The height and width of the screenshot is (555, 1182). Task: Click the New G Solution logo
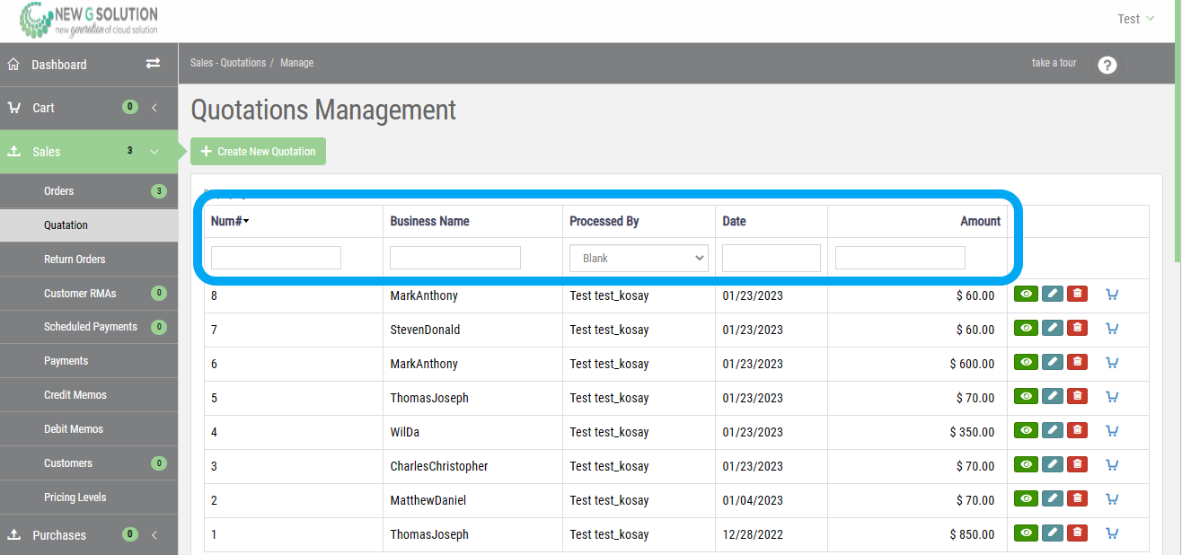(x=89, y=20)
